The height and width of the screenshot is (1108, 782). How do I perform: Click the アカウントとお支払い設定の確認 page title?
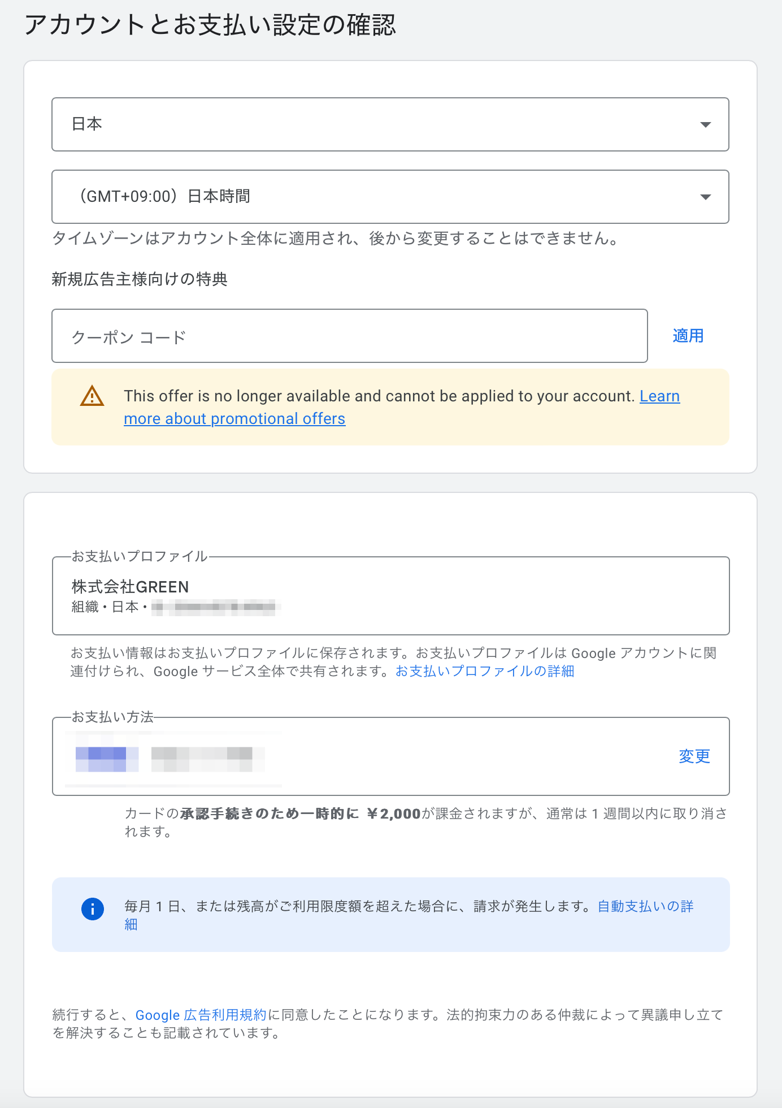210,25
